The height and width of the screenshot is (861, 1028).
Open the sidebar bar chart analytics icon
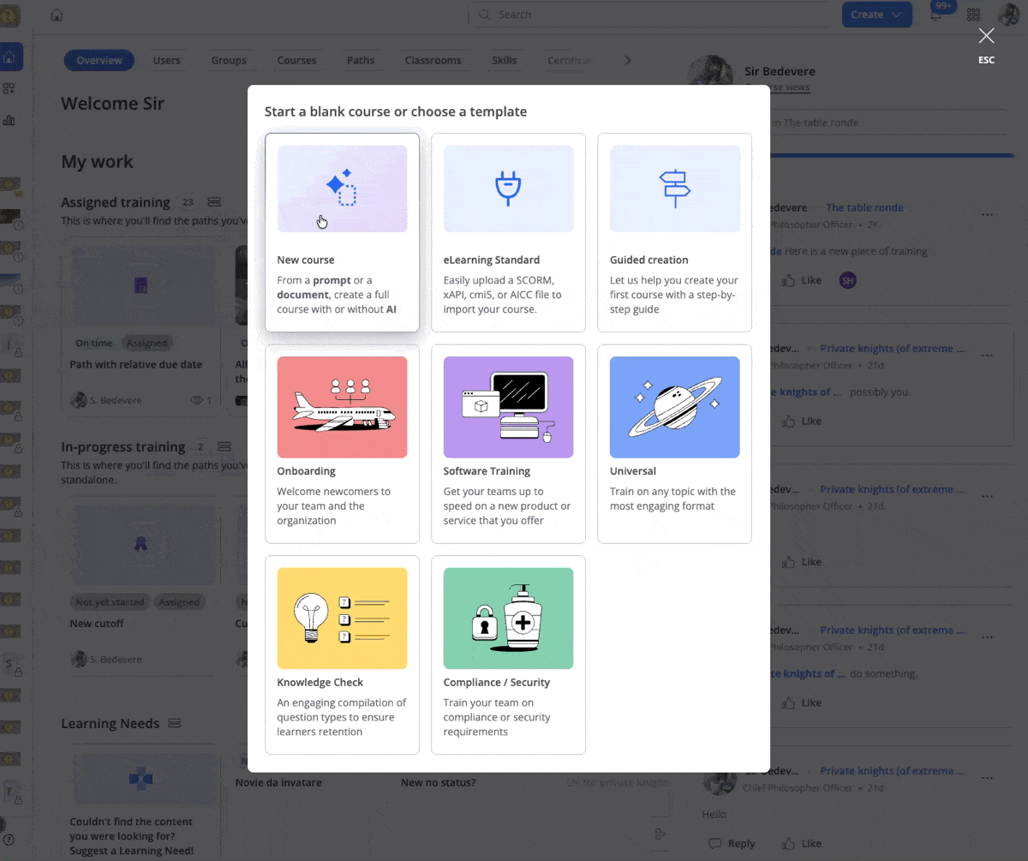pyautogui.click(x=9, y=120)
